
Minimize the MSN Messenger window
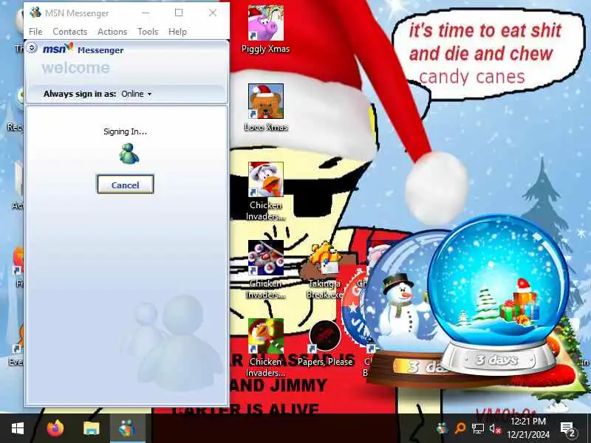[146, 13]
